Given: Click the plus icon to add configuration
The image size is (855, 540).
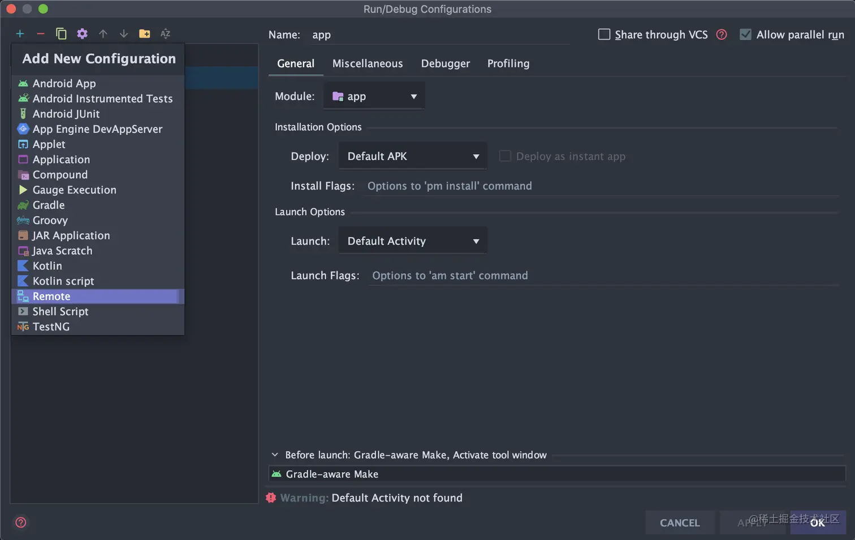Looking at the screenshot, I should (x=20, y=34).
